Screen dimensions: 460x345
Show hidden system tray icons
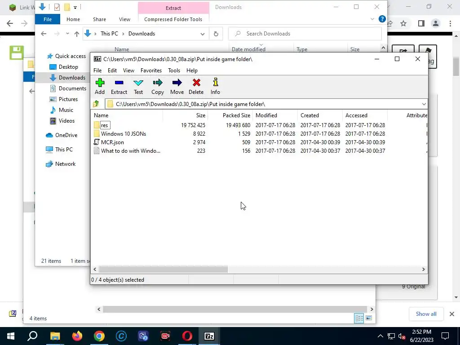point(380,336)
